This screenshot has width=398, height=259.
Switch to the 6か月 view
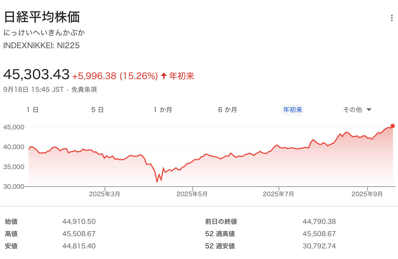pyautogui.click(x=228, y=110)
